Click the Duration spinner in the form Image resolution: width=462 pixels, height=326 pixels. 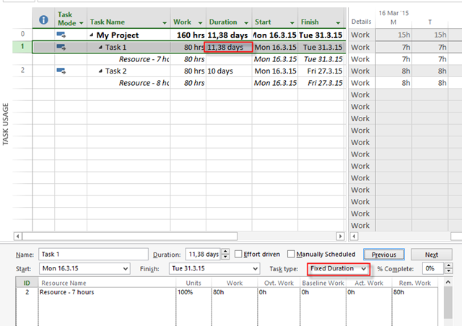[225, 255]
